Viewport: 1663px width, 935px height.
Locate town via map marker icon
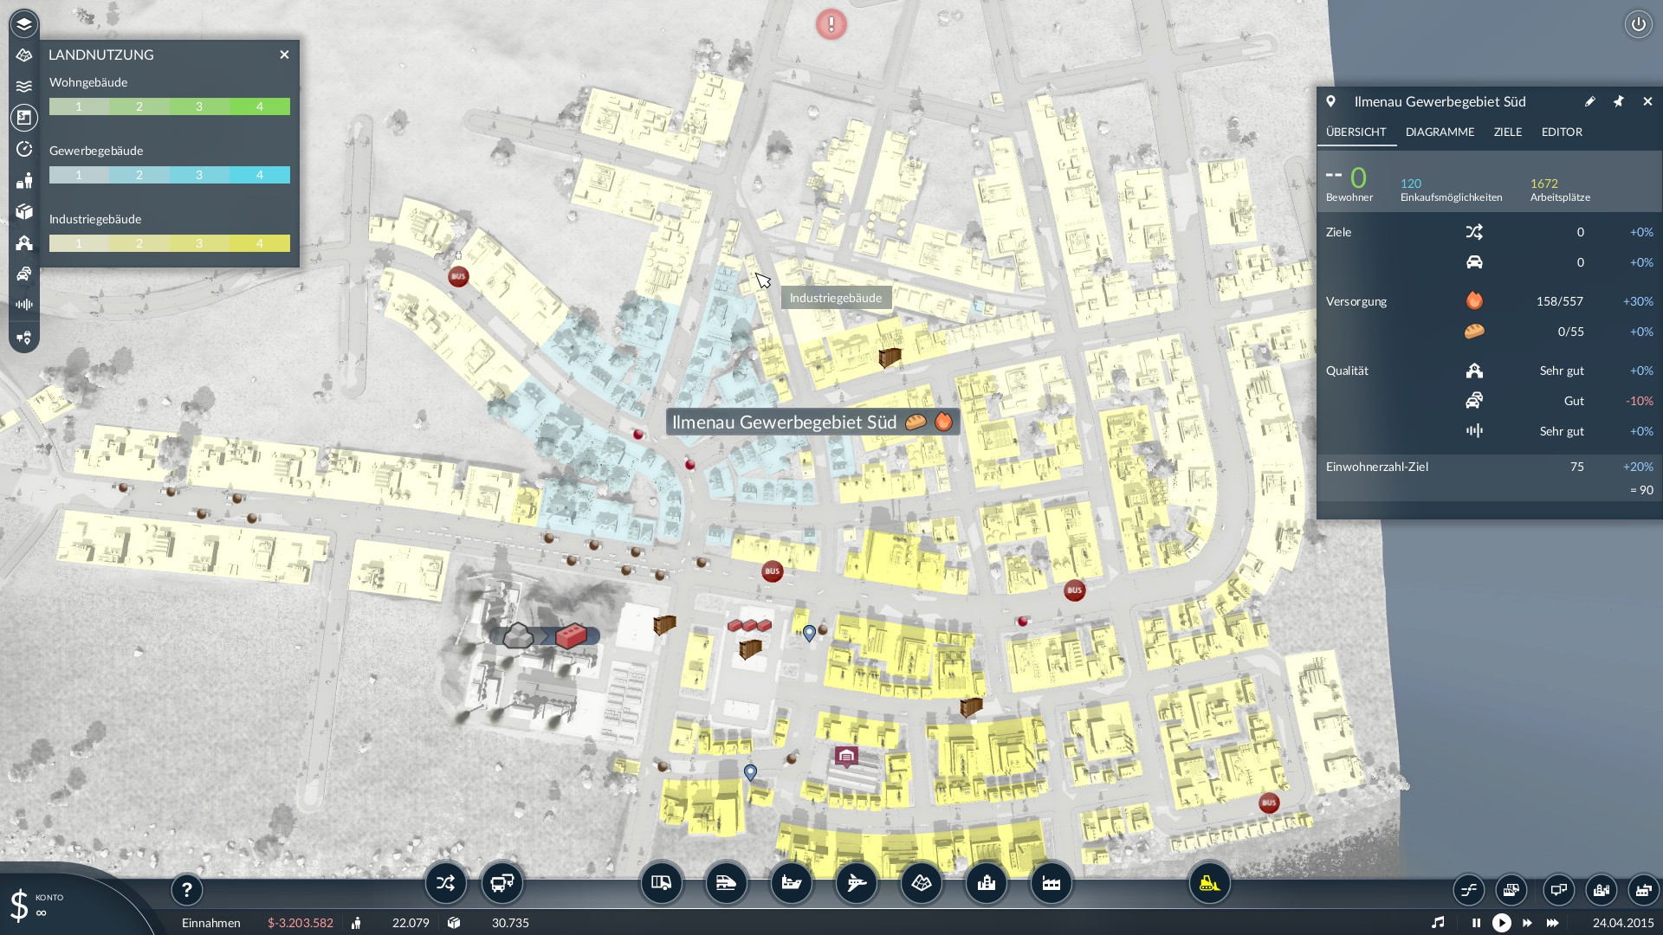pos(1330,101)
